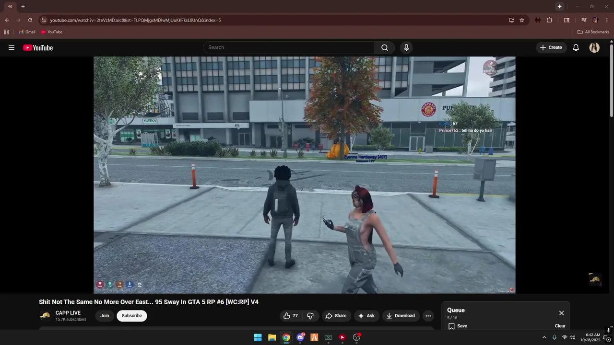This screenshot has height=345, width=614.
Task: Open the clock showing 6:42 AM
Action: pyautogui.click(x=590, y=337)
